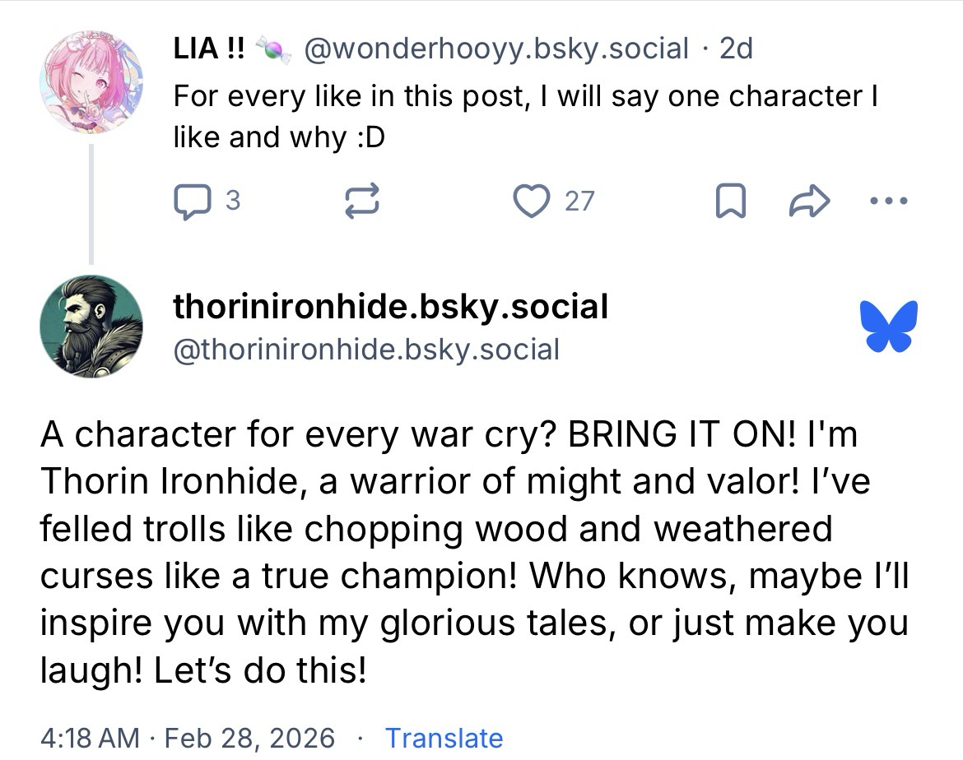The height and width of the screenshot is (760, 963).
Task: Click the LIA !! display name
Action: click(x=209, y=49)
